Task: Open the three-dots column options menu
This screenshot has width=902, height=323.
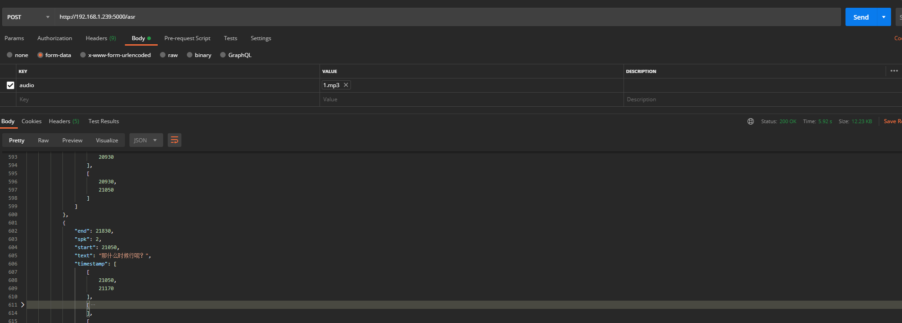Action: tap(894, 71)
